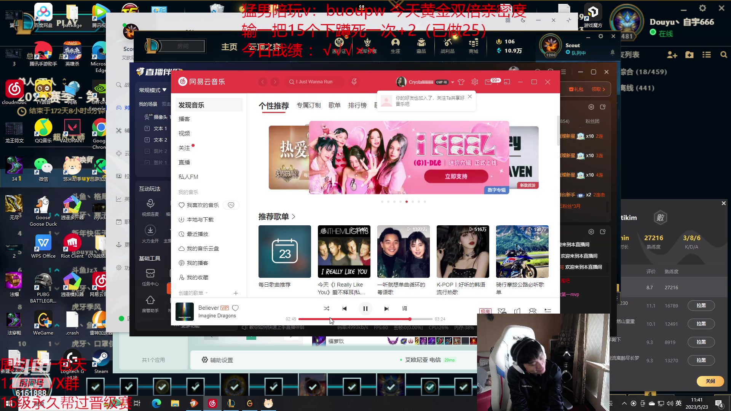The height and width of the screenshot is (411, 731).
Task: Open 我的收藏 in sidebar
Action: click(x=193, y=277)
